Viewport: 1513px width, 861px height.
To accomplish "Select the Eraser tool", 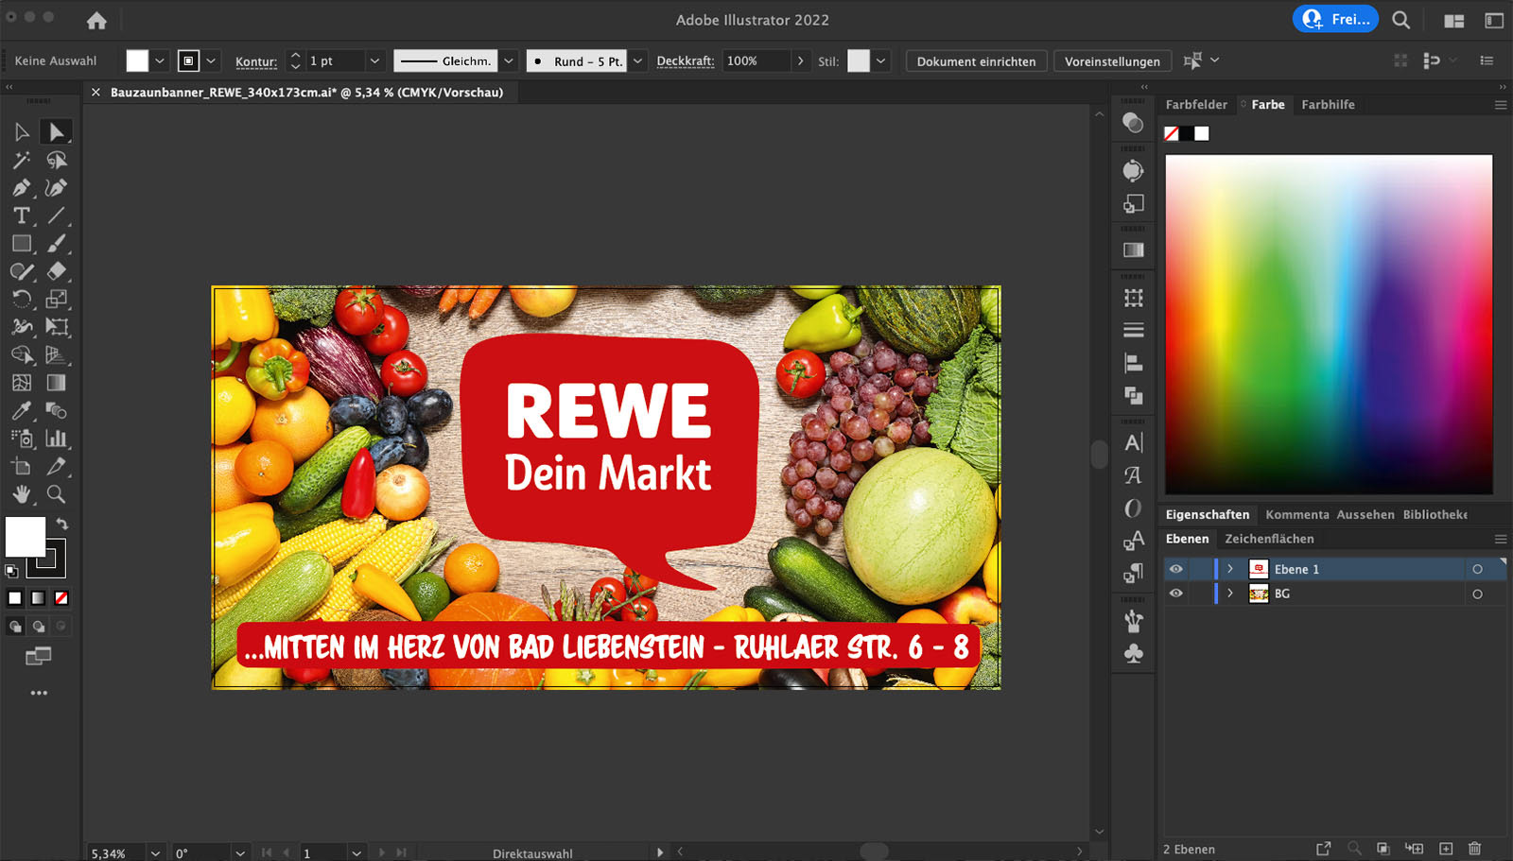I will point(57,271).
